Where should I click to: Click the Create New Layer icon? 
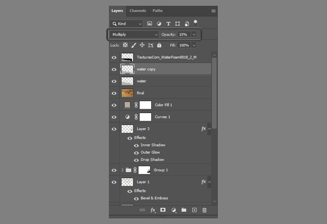[x=194, y=210]
